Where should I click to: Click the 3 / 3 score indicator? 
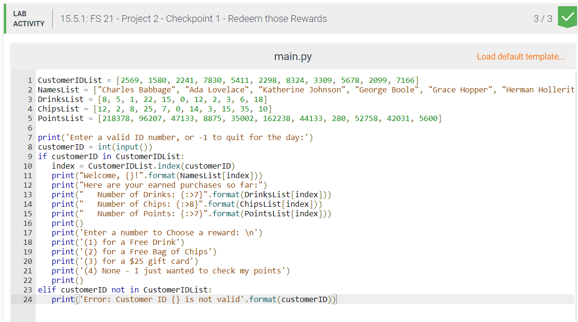[x=543, y=18]
